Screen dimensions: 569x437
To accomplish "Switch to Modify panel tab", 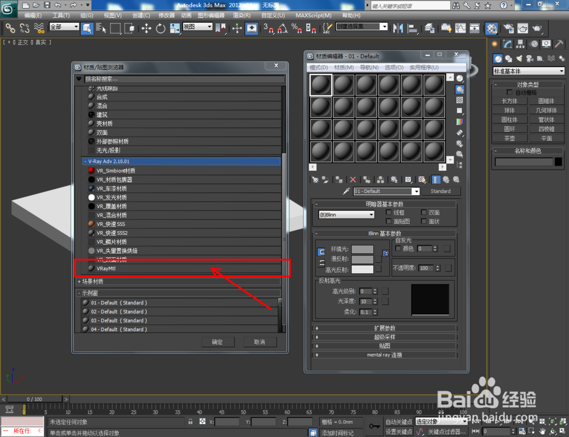I will [508, 44].
